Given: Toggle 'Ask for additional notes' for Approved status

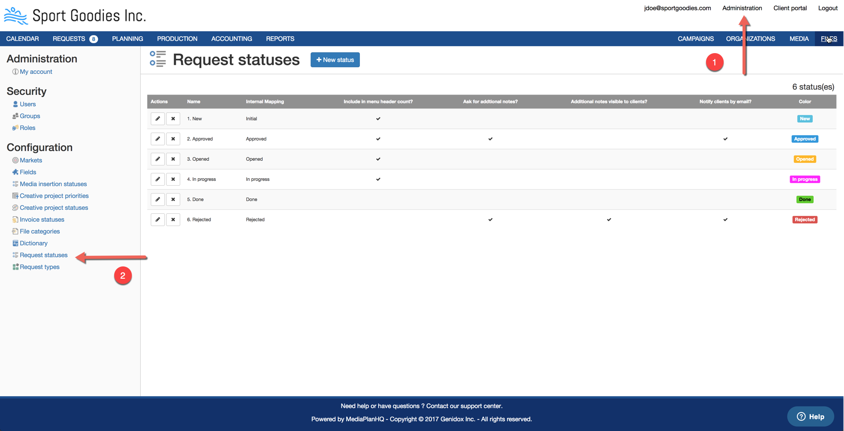Looking at the screenshot, I should 490,139.
